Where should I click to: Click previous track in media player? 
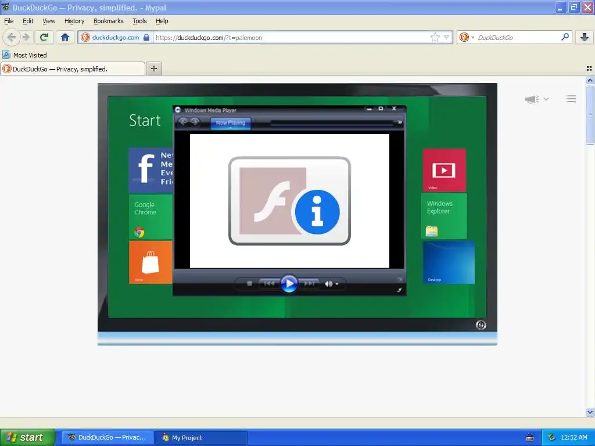(269, 283)
